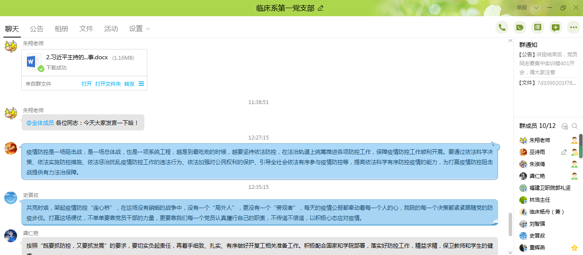Open file options menu on docx card
583x255 pixels.
click(x=141, y=84)
